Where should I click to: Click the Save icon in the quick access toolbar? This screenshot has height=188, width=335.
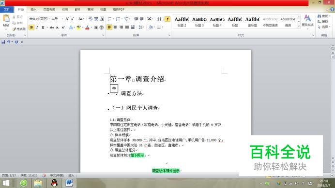point(3,42)
